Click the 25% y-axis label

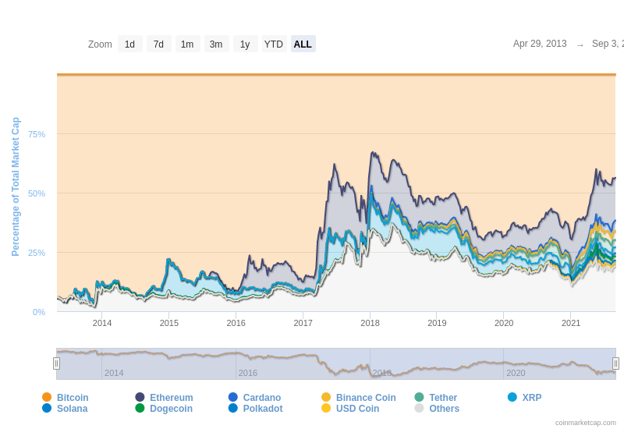click(37, 253)
